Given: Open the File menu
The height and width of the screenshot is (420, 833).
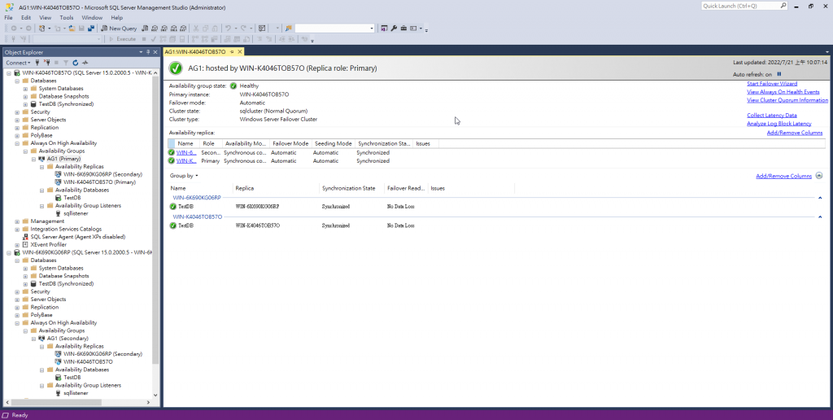Looking at the screenshot, I should [x=8, y=18].
